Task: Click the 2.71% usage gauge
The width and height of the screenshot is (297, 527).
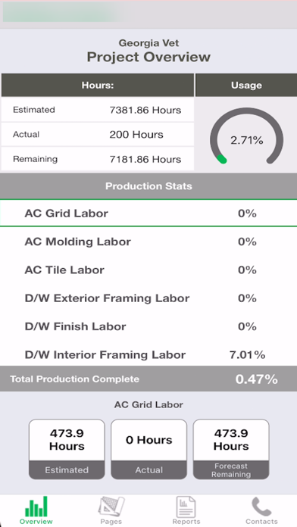Action: (x=246, y=136)
